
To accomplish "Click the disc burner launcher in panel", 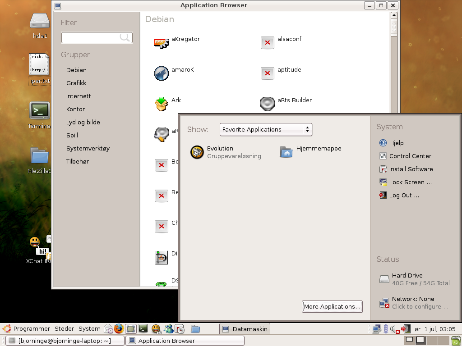I will click(180, 328).
